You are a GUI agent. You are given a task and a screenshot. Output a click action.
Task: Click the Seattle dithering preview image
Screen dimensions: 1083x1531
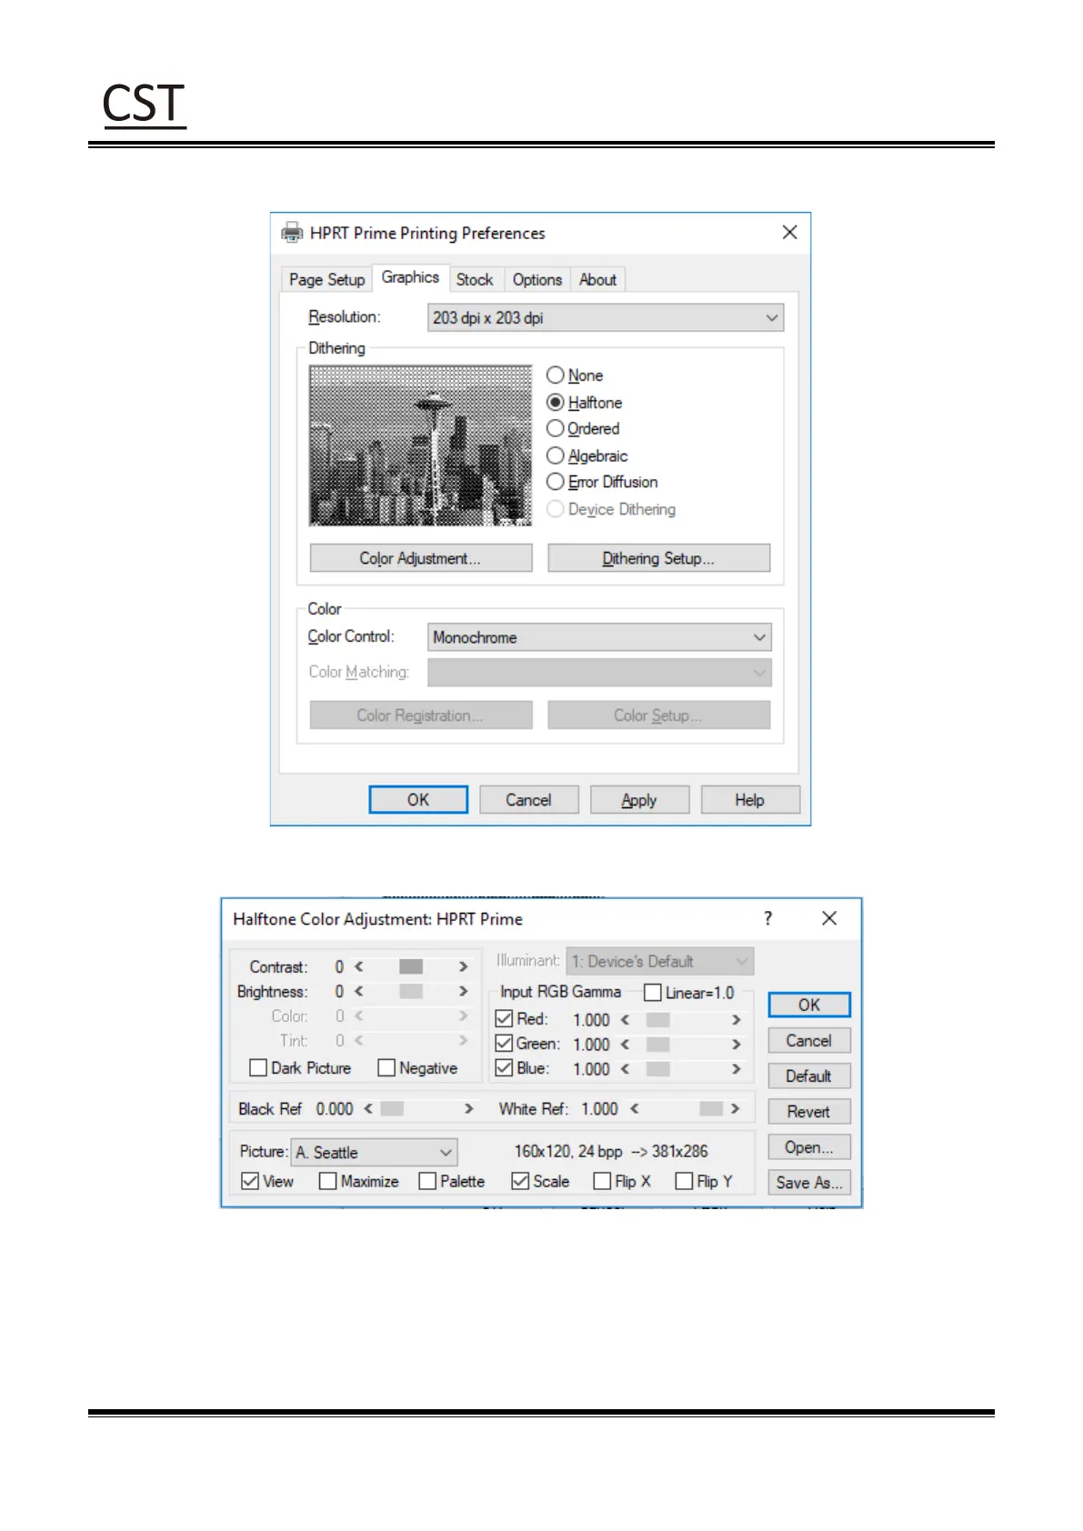coord(420,445)
